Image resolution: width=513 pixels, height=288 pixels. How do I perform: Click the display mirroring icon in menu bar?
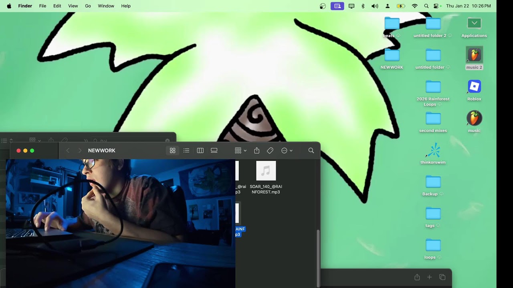click(351, 6)
